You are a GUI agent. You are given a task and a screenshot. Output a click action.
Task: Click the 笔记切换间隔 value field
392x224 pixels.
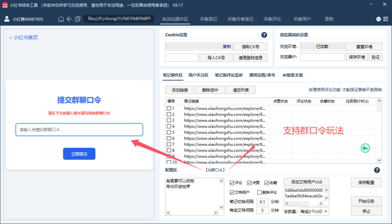pos(262,202)
